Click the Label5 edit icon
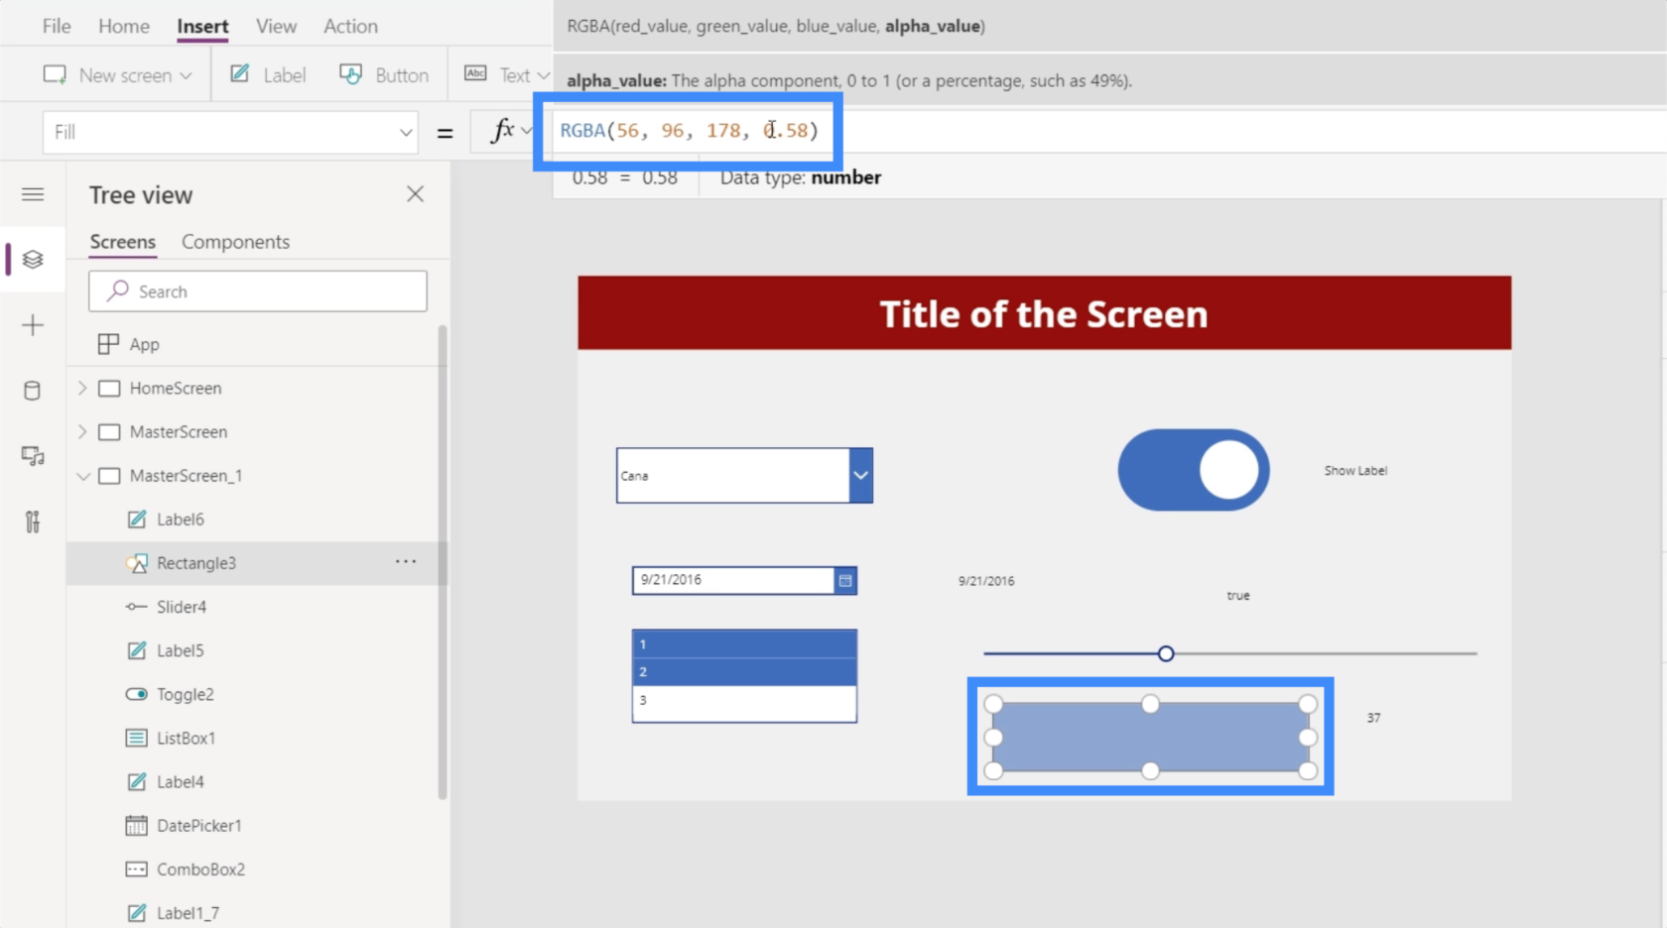This screenshot has height=928, width=1667. [137, 650]
